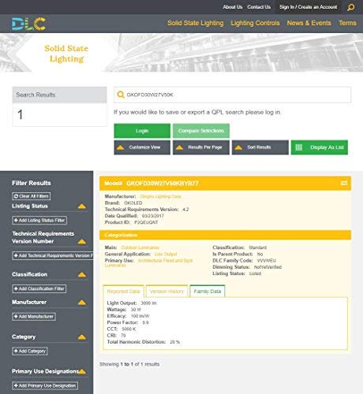Click the QPL search input field
Screen dimensions: 363x394
pyautogui.click(x=233, y=95)
